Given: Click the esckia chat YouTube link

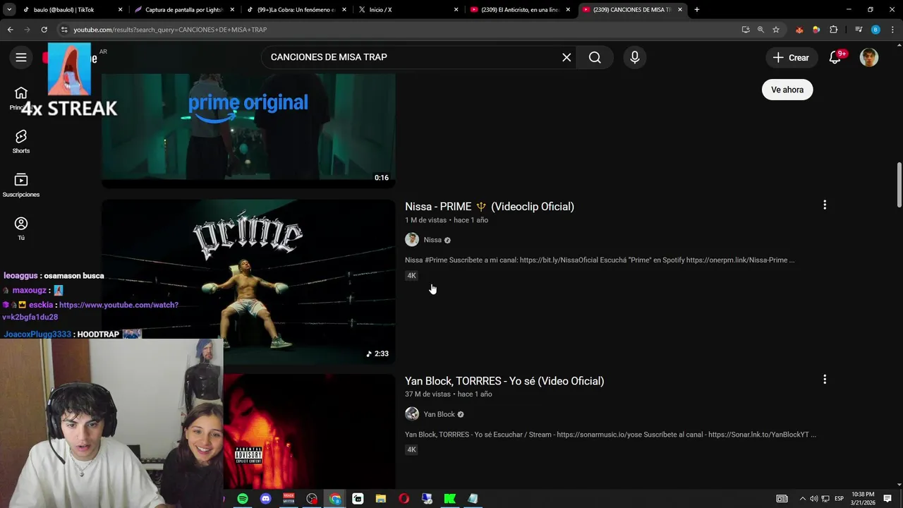Looking at the screenshot, I should click(x=90, y=311).
